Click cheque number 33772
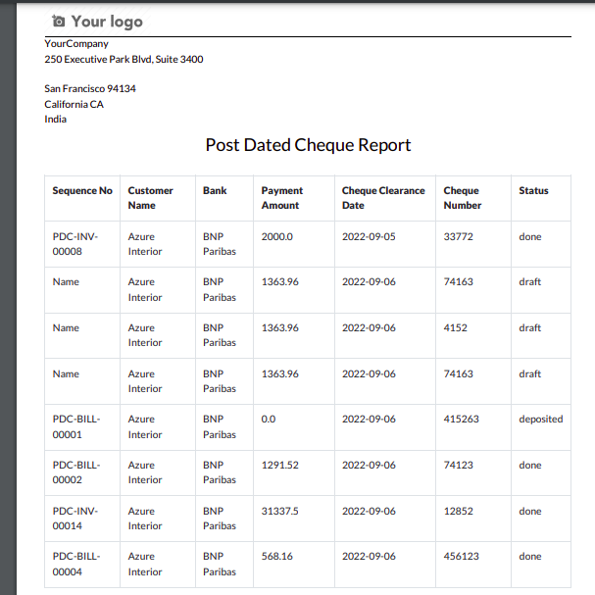Viewport: 595px width, 595px height. (x=459, y=237)
